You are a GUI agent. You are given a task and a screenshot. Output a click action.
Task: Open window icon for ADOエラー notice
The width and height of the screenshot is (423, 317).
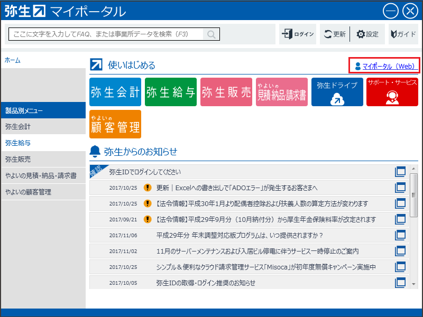click(x=400, y=188)
